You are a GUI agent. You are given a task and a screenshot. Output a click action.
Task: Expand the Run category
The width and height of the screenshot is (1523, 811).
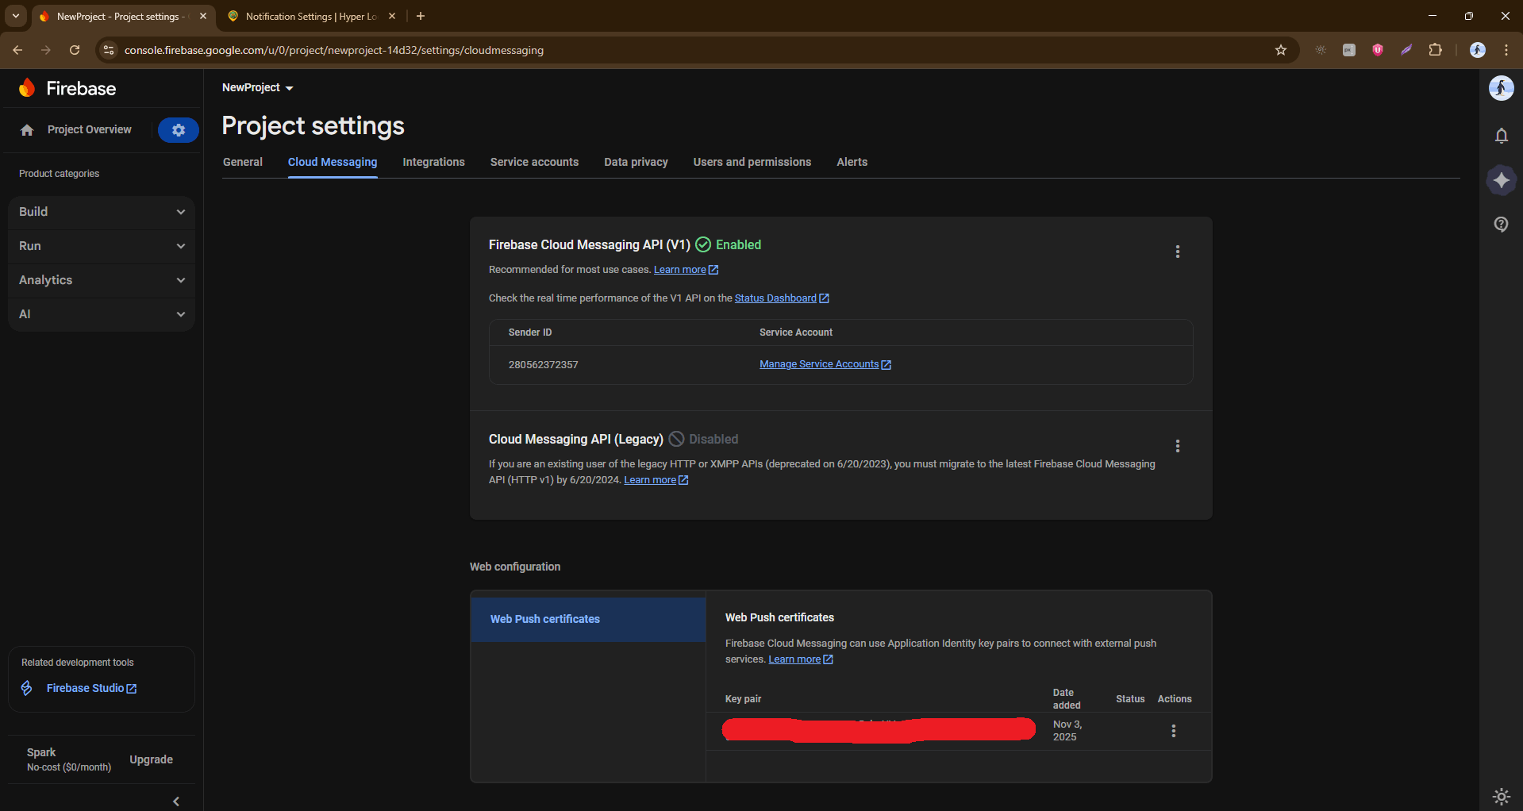point(102,246)
